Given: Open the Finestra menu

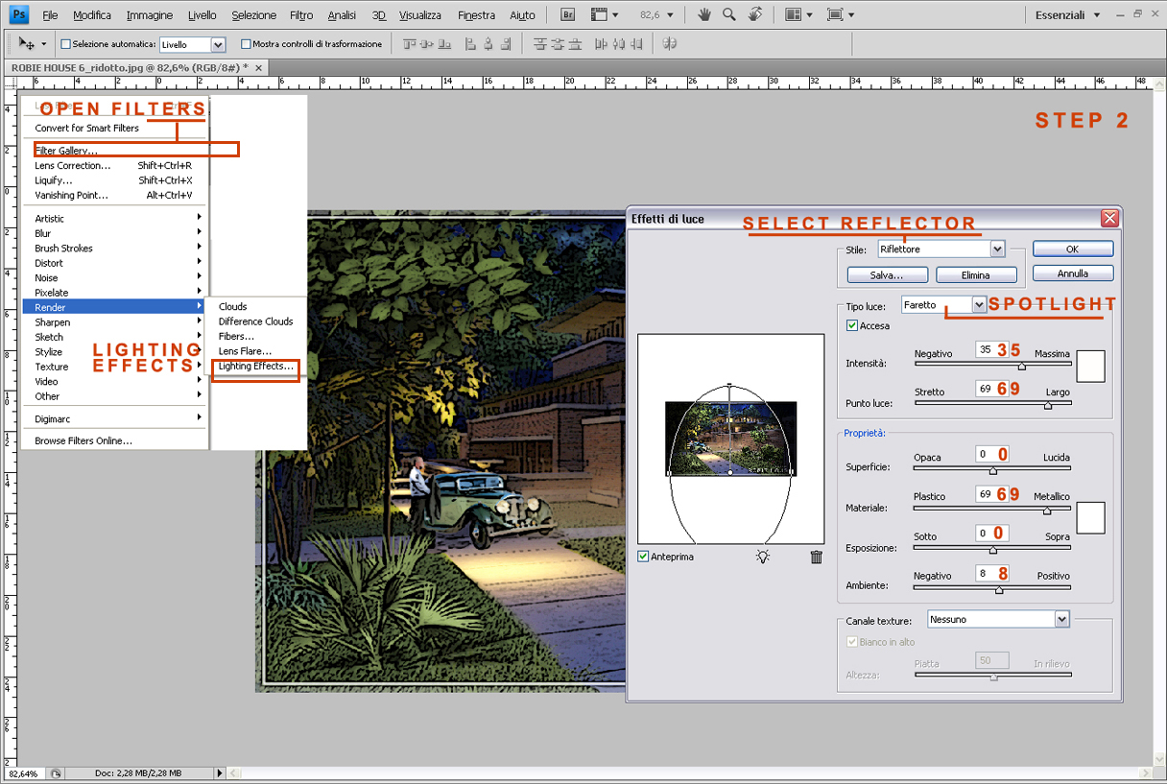Looking at the screenshot, I should click(x=476, y=14).
